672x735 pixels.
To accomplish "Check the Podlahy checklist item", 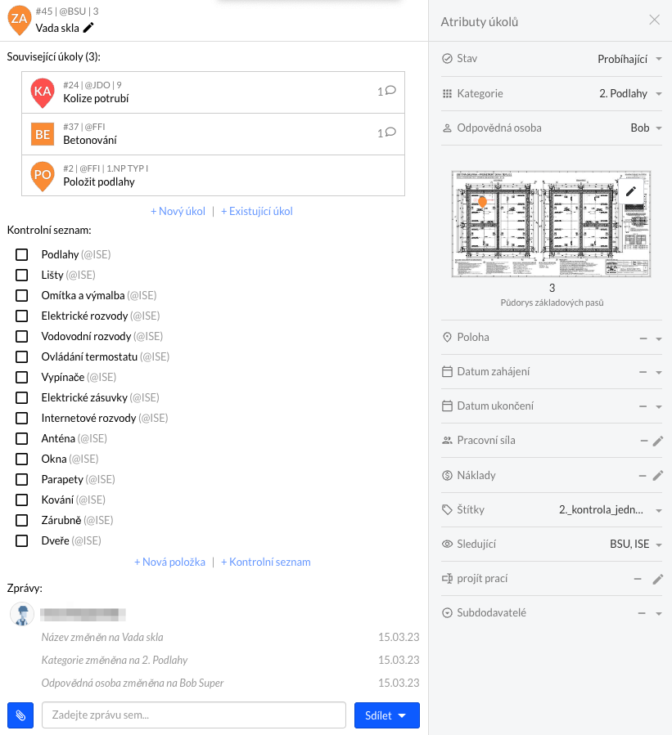I will 21,254.
